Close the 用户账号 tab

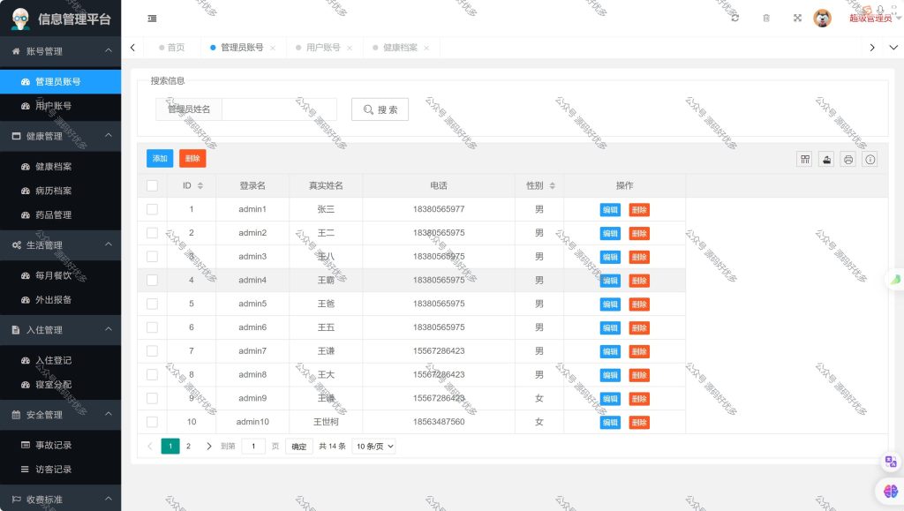coord(350,48)
